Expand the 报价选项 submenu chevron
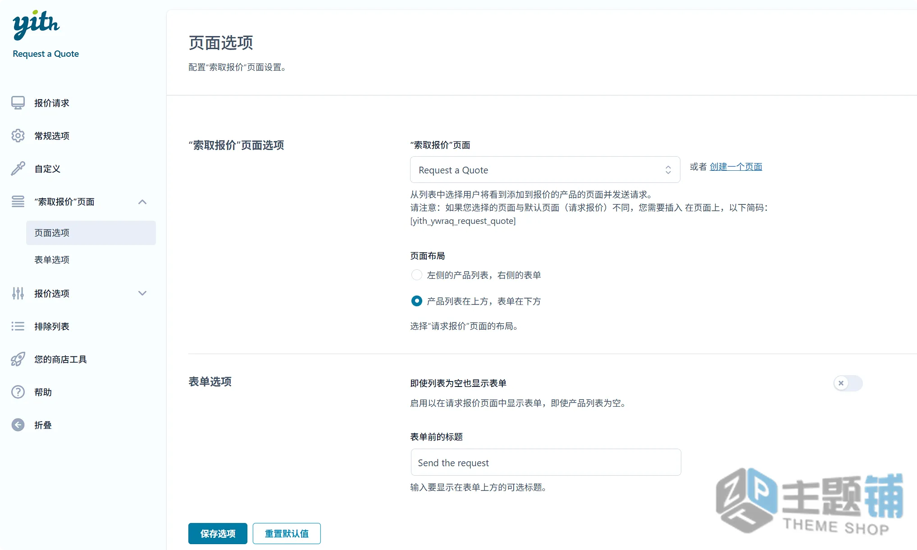Image resolution: width=917 pixels, height=550 pixels. click(x=142, y=293)
